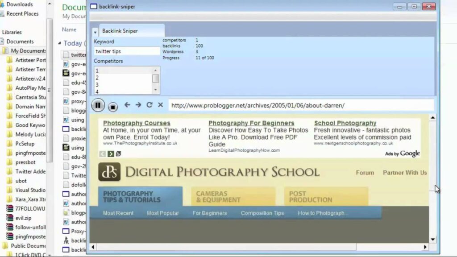Image resolution: width=457 pixels, height=257 pixels.
Task: Click the twitter tips keyword field
Action: (x=126, y=51)
